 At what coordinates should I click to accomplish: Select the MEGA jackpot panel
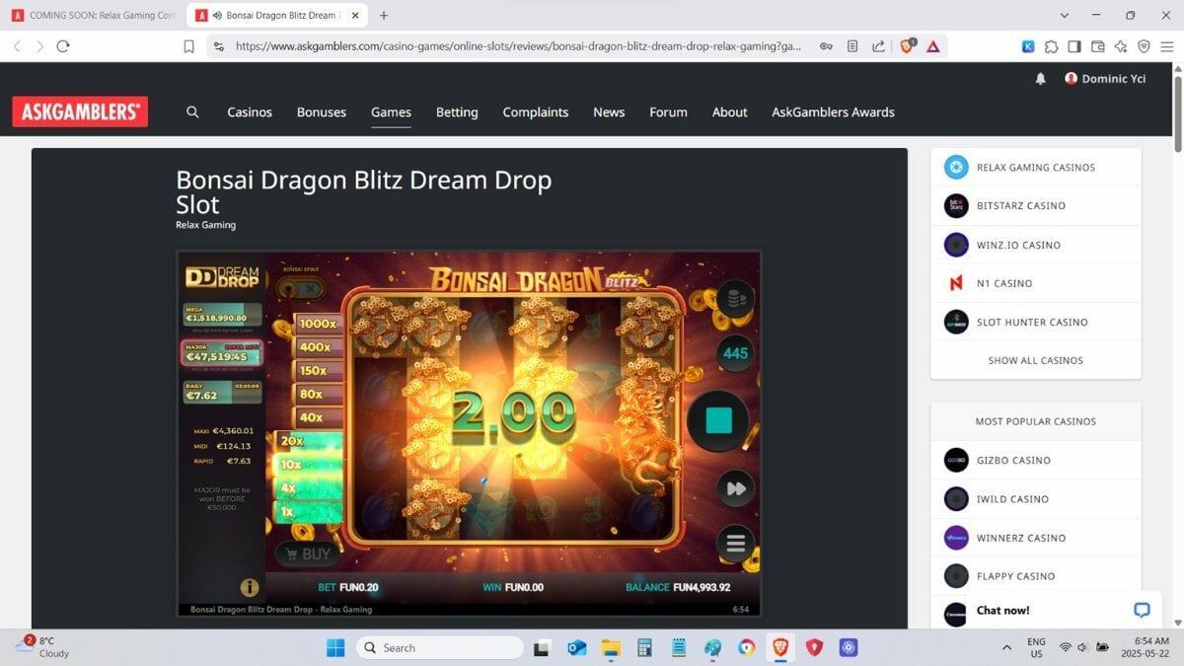[222, 315]
